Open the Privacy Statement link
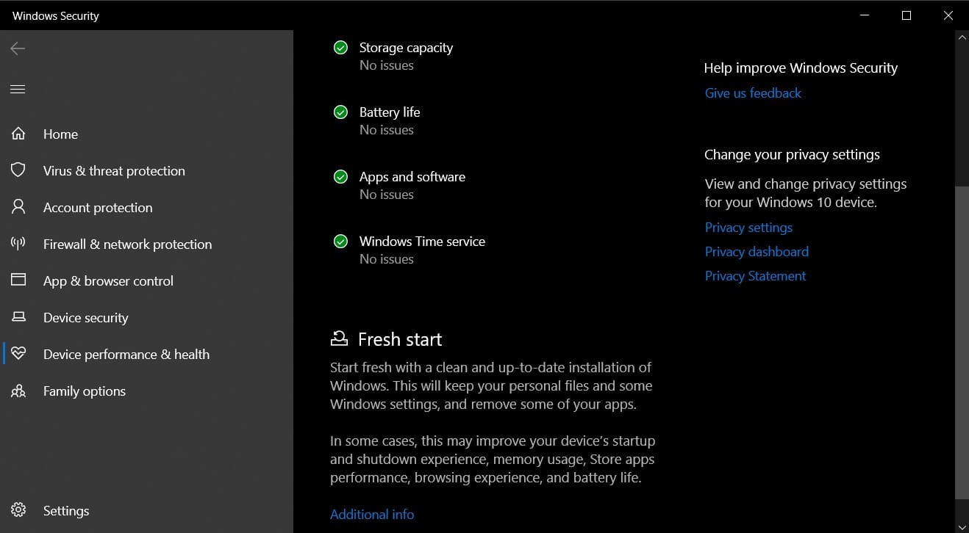The image size is (969, 533). (755, 276)
